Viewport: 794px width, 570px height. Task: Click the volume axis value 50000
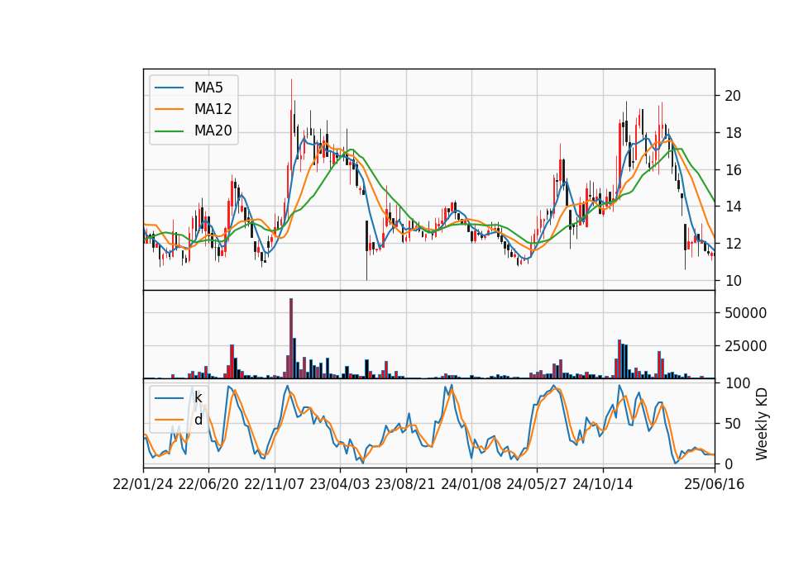coord(745,313)
